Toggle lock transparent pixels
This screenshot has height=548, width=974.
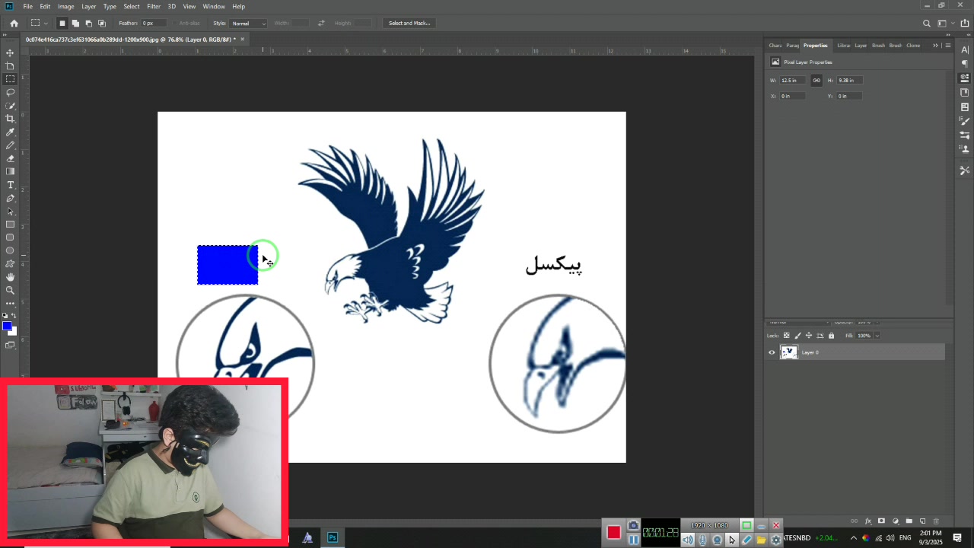click(787, 336)
